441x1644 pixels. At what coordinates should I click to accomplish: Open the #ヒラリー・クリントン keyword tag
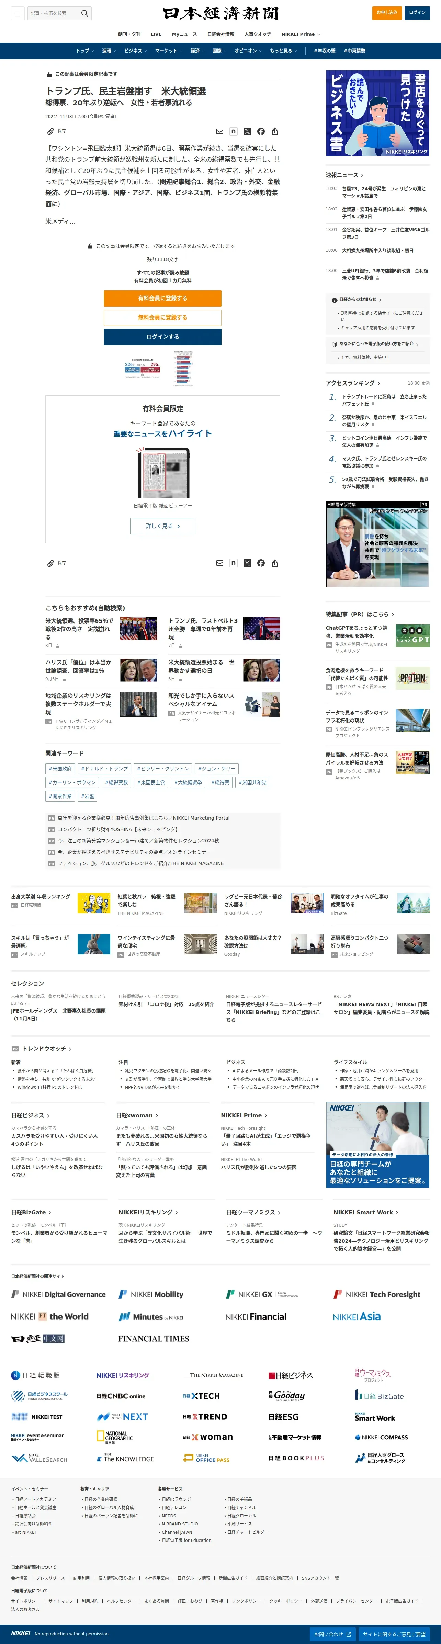pyautogui.click(x=162, y=768)
